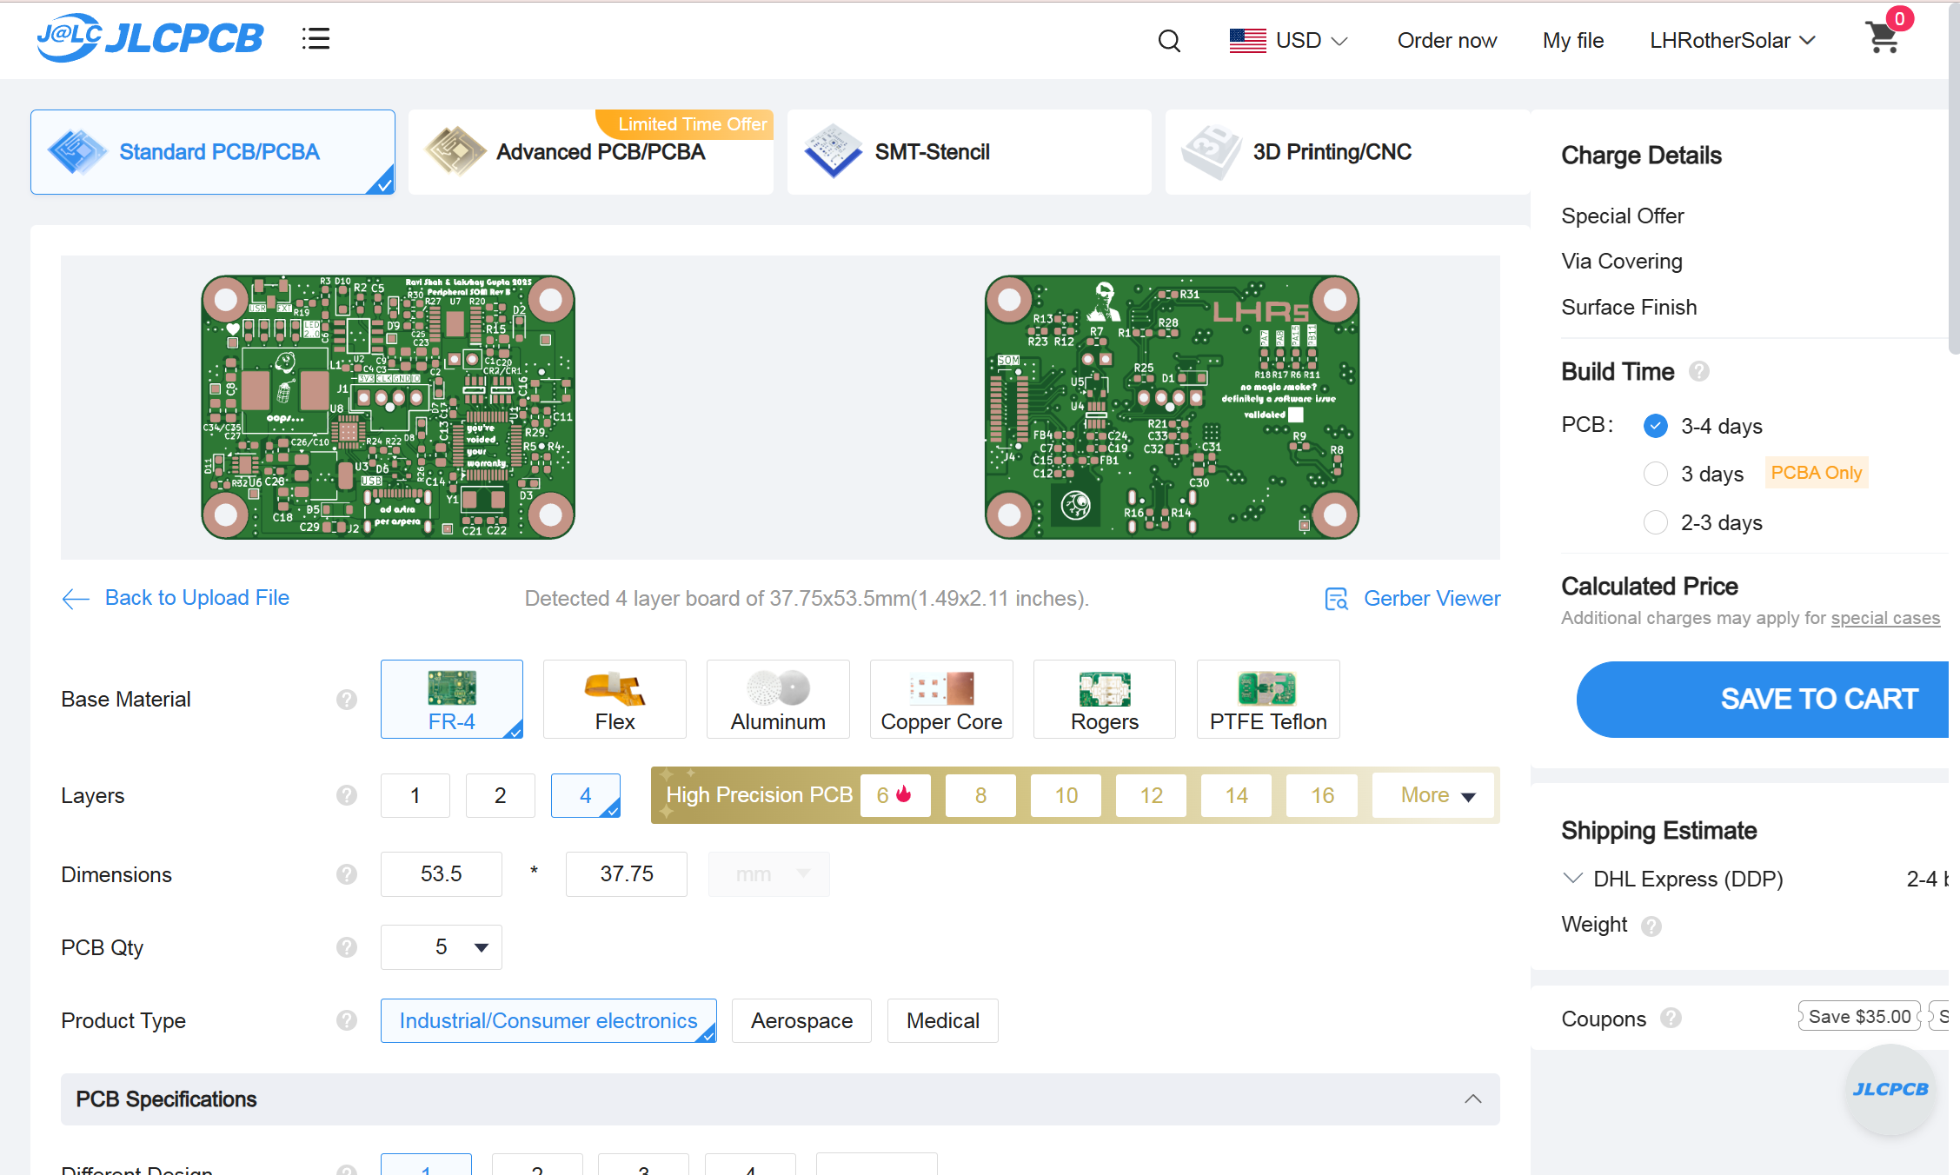
Task: Switch to the SMT-Stencil tab
Action: pos(968,151)
